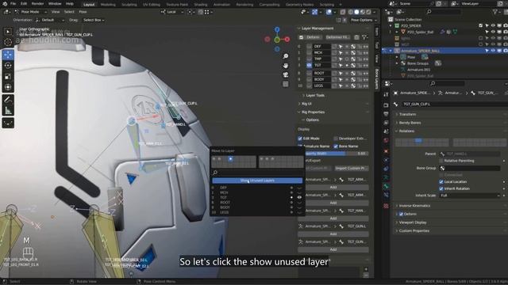Open the Inherit Scale Full dropdown
This screenshot has width=508, height=285.
470,196
